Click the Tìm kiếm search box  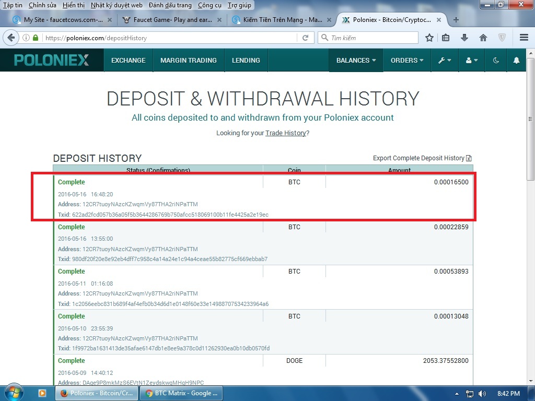pos(368,38)
